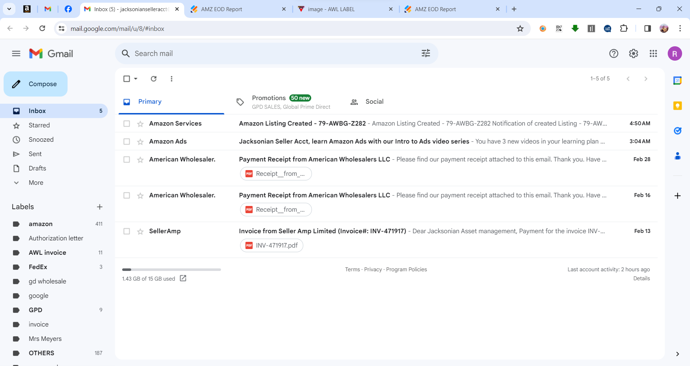Go to the older emails page arrow
Screen dimensions: 690x366
[646, 79]
